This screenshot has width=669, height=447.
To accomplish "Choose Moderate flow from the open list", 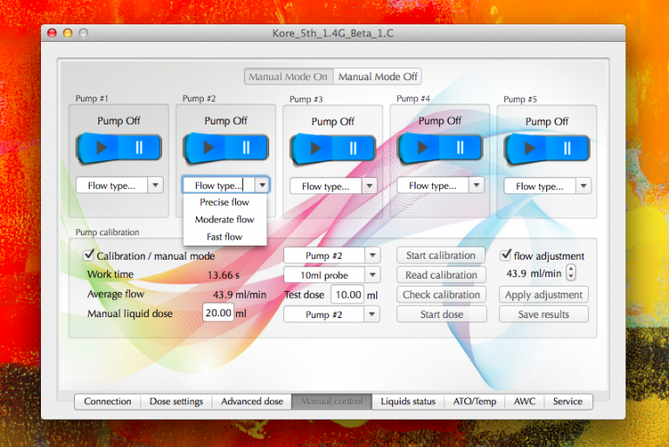I will point(225,220).
